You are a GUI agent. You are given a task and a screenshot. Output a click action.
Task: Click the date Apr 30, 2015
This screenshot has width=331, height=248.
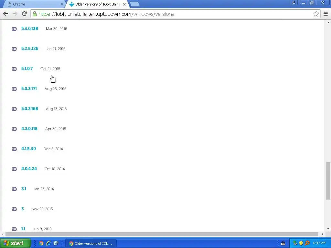[x=56, y=129]
